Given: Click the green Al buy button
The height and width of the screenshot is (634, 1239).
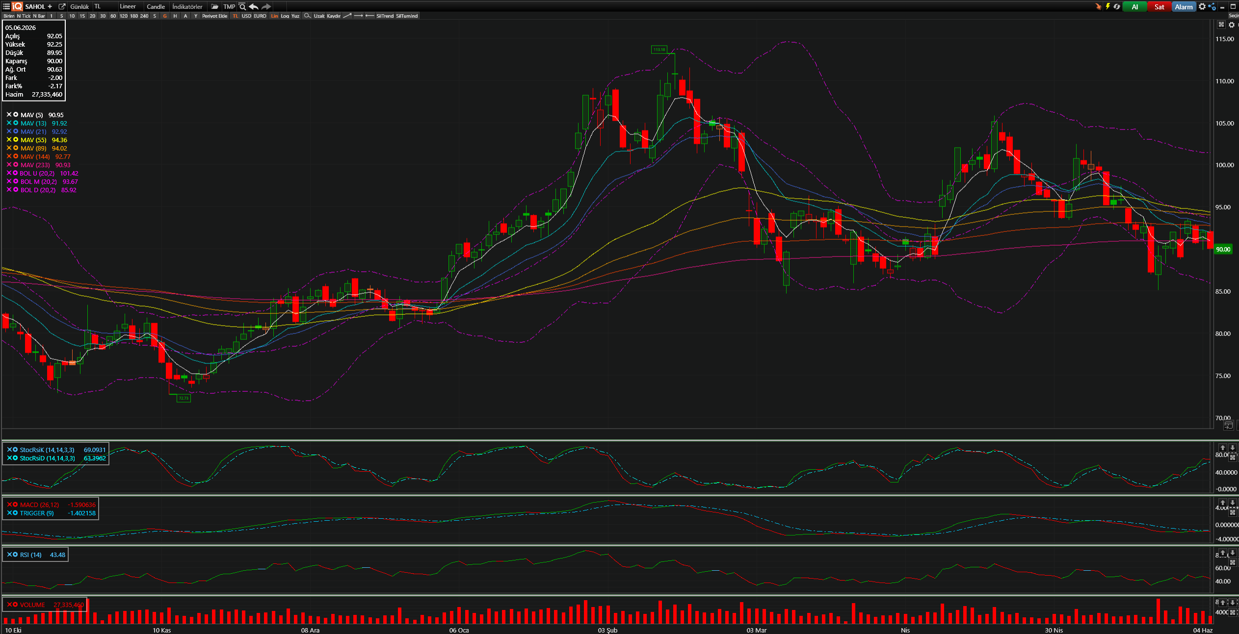Looking at the screenshot, I should click(x=1134, y=6).
